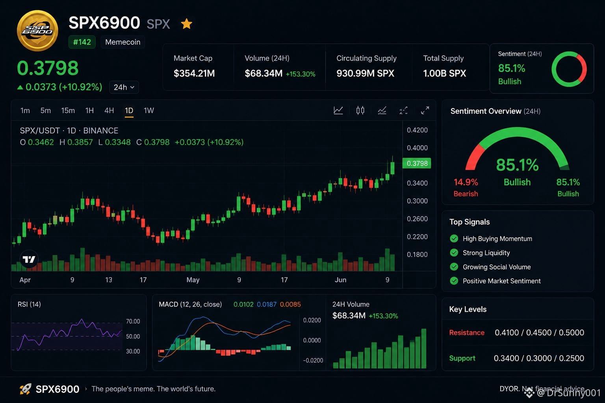Click the green up-triangle beside 0.0373

pyautogui.click(x=20, y=87)
